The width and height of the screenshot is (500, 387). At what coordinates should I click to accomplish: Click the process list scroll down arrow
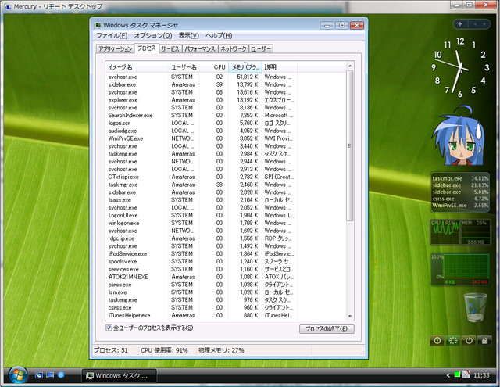pyautogui.click(x=350, y=316)
